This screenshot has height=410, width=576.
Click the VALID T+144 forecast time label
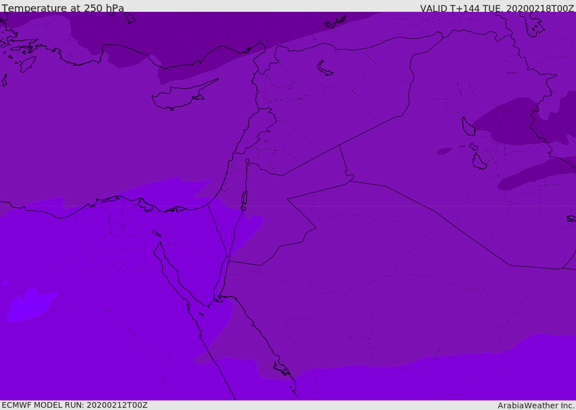click(497, 8)
